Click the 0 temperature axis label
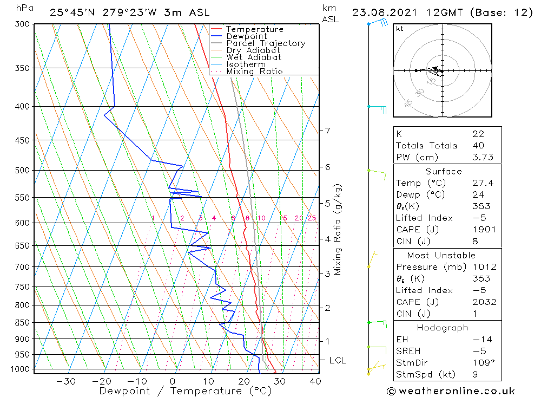This screenshot has height=397, width=541. [173, 381]
